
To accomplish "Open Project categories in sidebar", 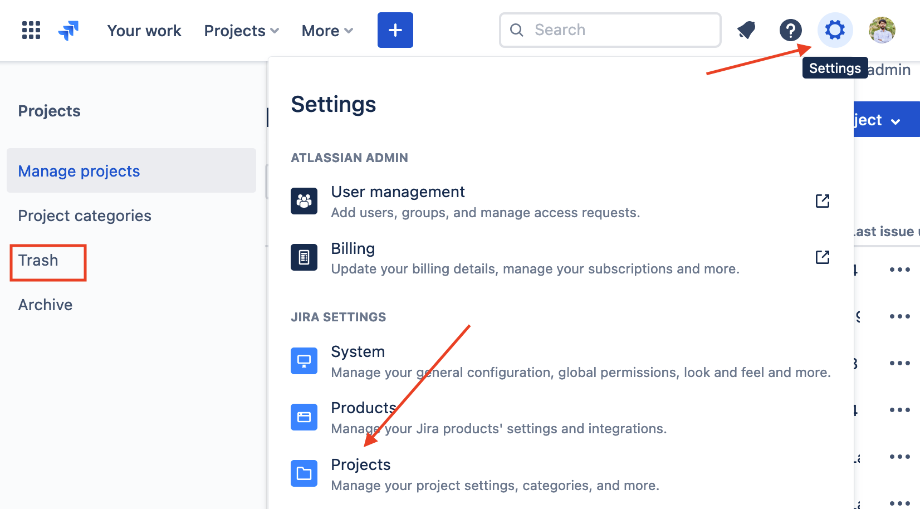I will [85, 216].
